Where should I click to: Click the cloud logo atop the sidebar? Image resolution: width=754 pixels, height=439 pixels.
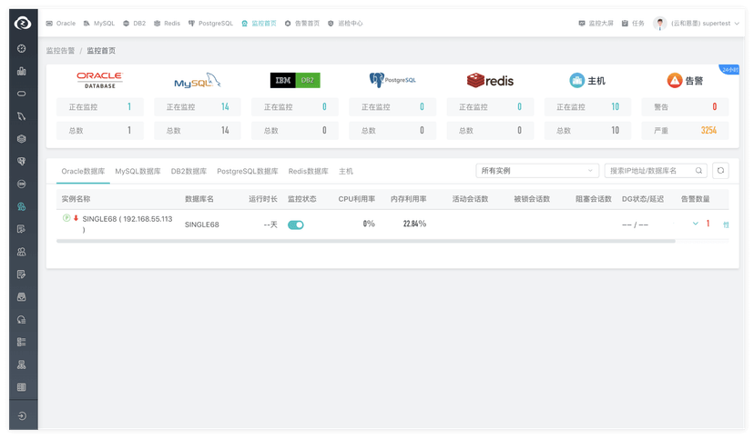(23, 23)
